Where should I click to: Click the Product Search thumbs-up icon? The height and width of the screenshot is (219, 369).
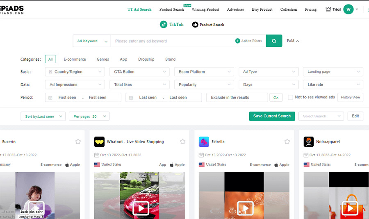point(195,25)
